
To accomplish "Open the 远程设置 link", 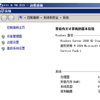I will [x=13, y=42].
